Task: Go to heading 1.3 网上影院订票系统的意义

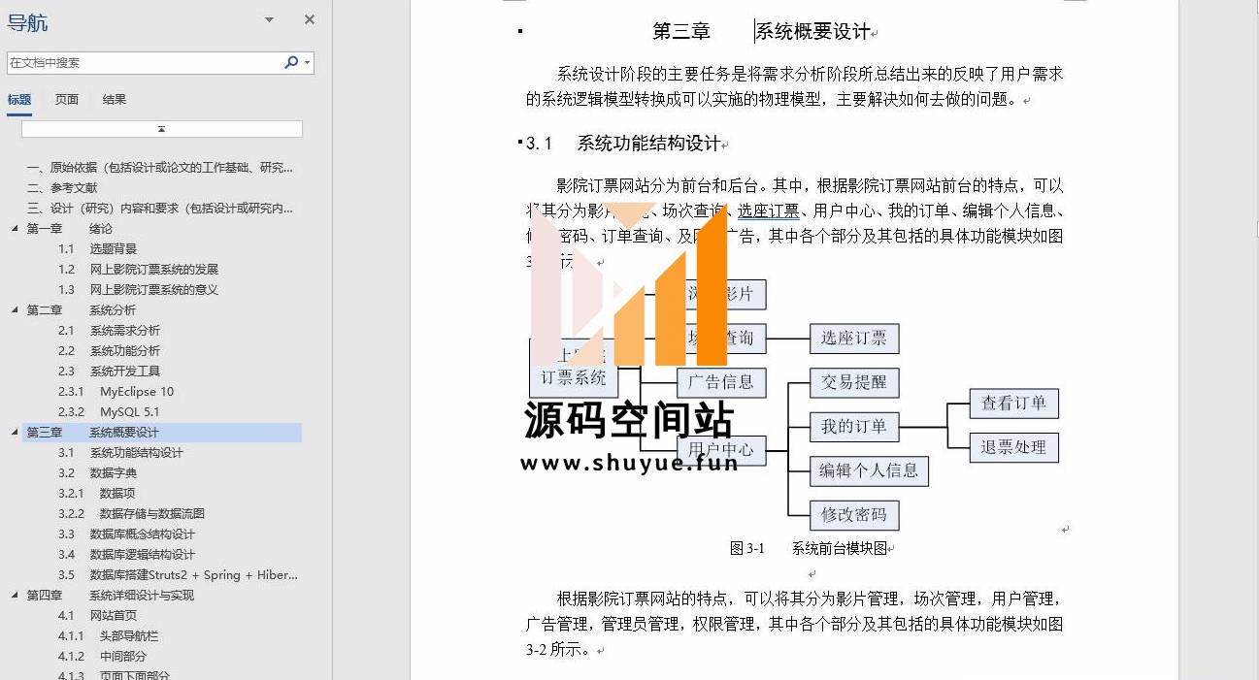Action: (x=138, y=290)
